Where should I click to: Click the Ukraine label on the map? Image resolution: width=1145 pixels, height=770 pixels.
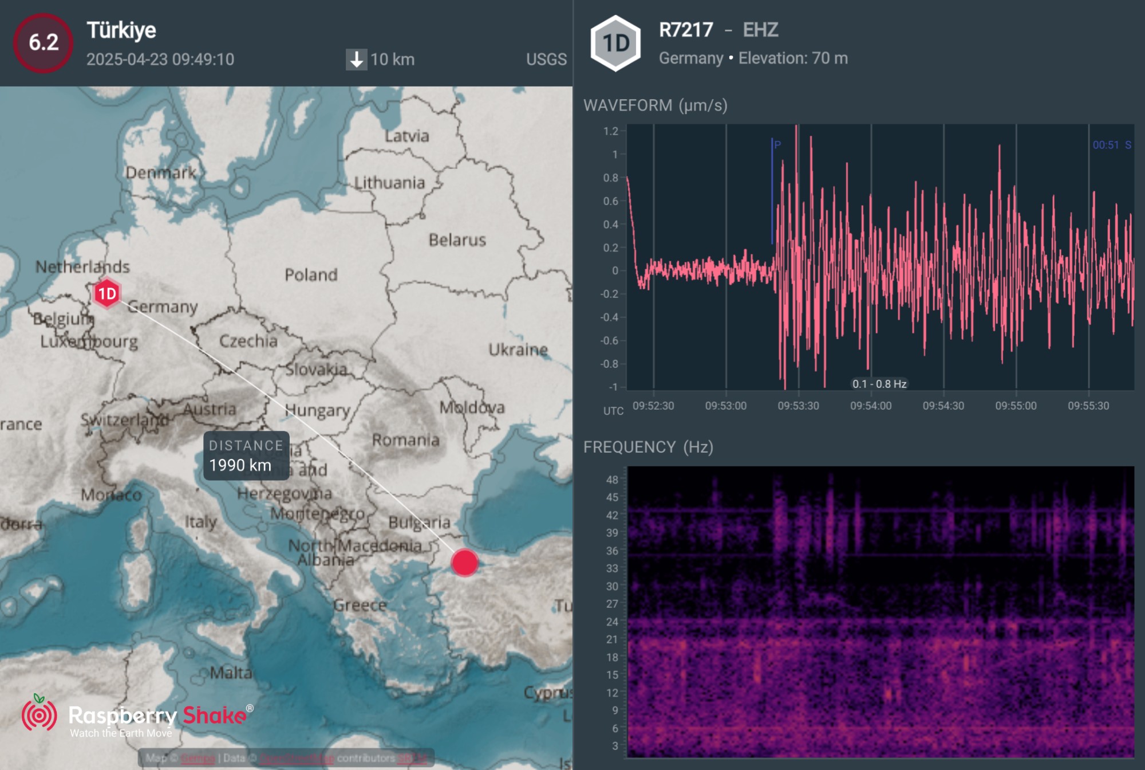point(518,349)
